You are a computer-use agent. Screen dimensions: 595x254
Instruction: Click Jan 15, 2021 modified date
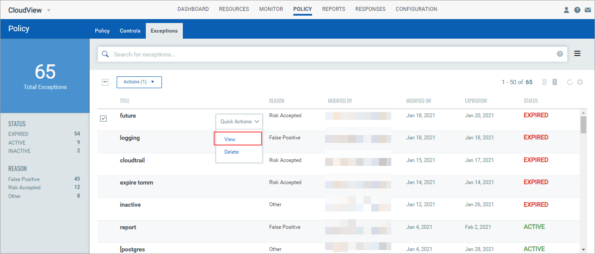click(x=420, y=160)
